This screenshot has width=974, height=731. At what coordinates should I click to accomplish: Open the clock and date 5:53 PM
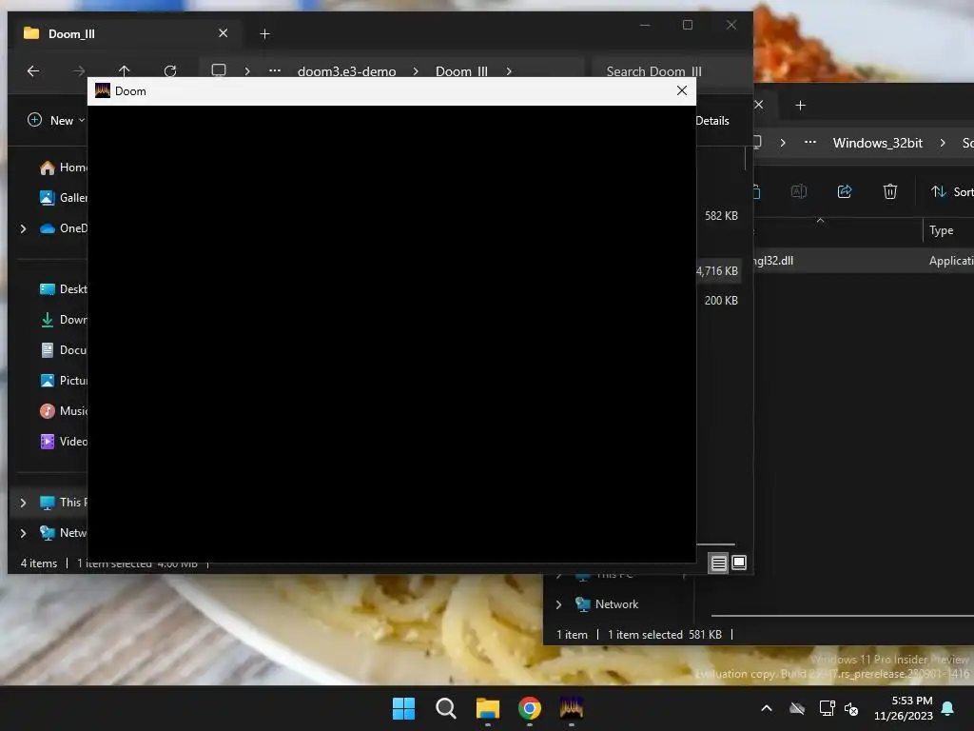[x=904, y=708]
